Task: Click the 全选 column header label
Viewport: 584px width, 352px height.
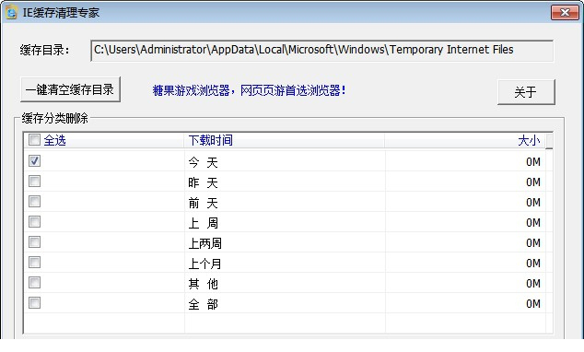Action: tap(54, 140)
